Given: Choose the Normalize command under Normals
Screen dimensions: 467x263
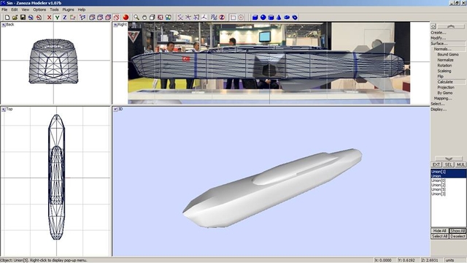Looking at the screenshot, I should pos(445,60).
